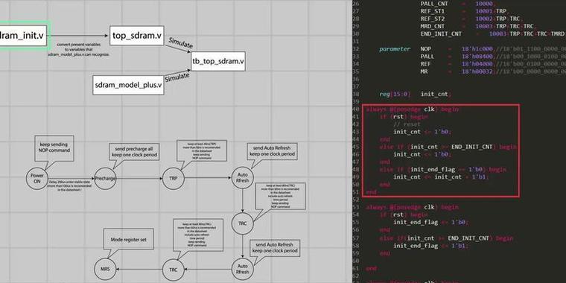Select the bottom TRC circle next to MRS
The width and height of the screenshot is (566, 283).
pyautogui.click(x=174, y=270)
